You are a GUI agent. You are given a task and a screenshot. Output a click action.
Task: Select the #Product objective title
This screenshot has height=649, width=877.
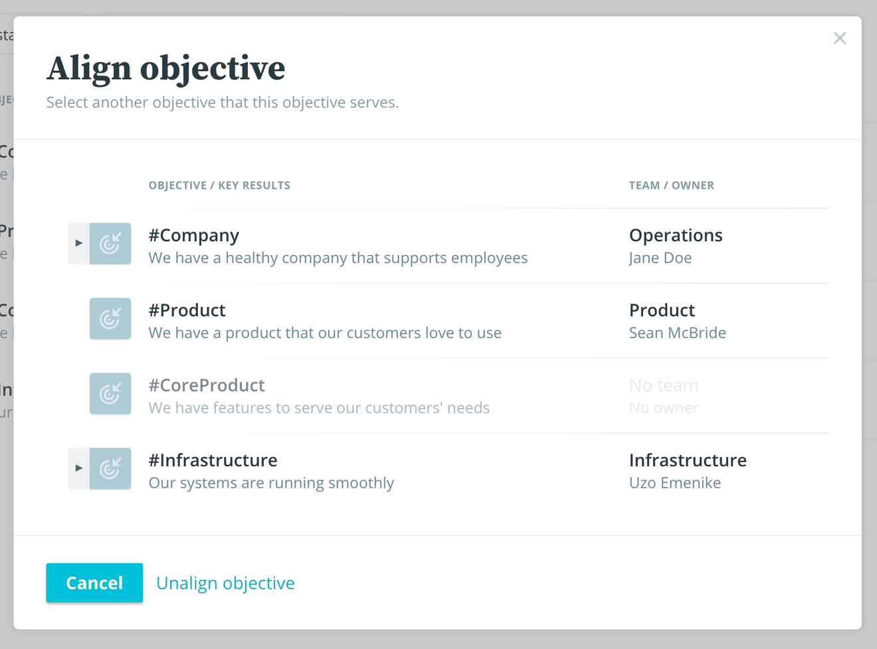[187, 310]
